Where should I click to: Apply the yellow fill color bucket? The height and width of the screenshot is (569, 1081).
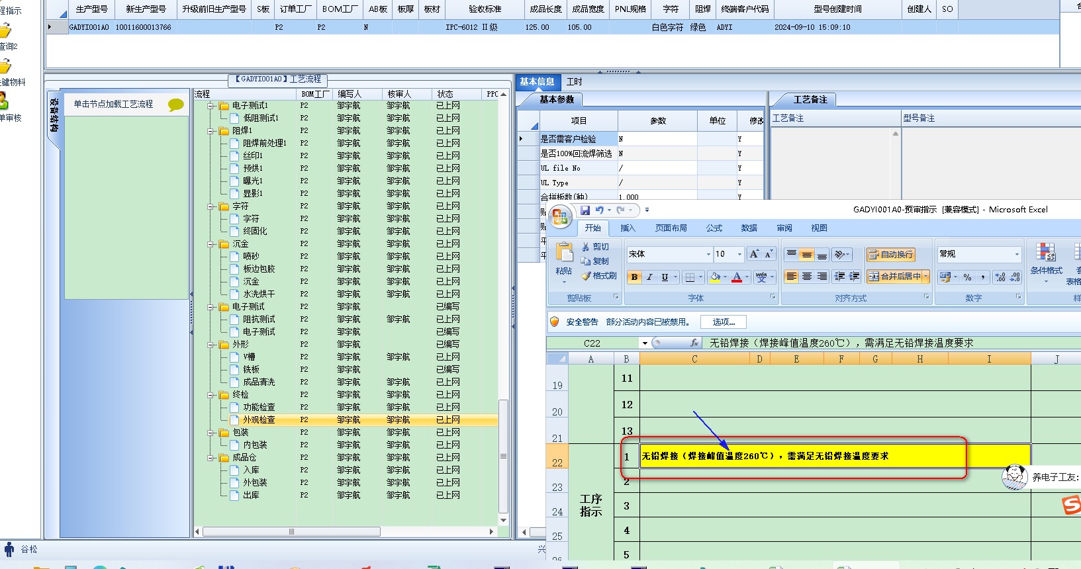[715, 277]
